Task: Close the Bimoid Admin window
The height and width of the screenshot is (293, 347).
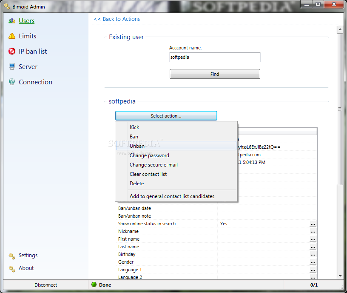Action: 334,4
